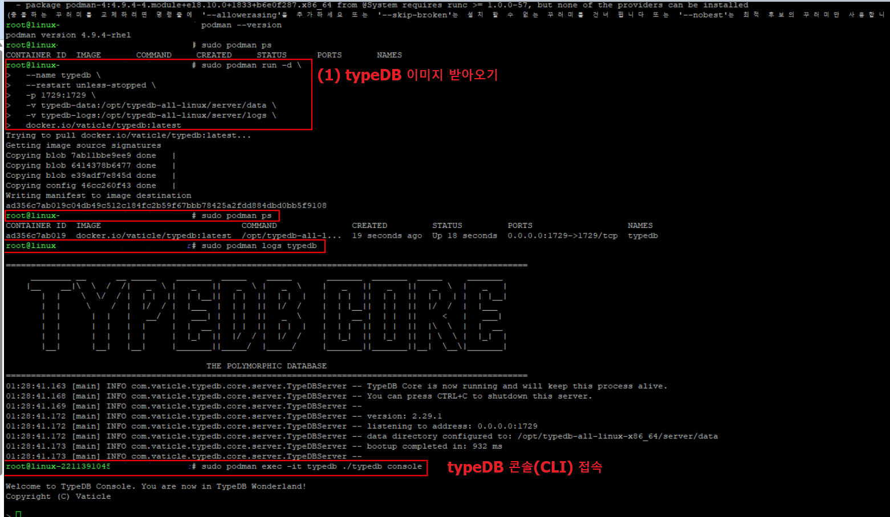
Task: Select the typedb-logs volume mount line
Action: pyautogui.click(x=151, y=116)
